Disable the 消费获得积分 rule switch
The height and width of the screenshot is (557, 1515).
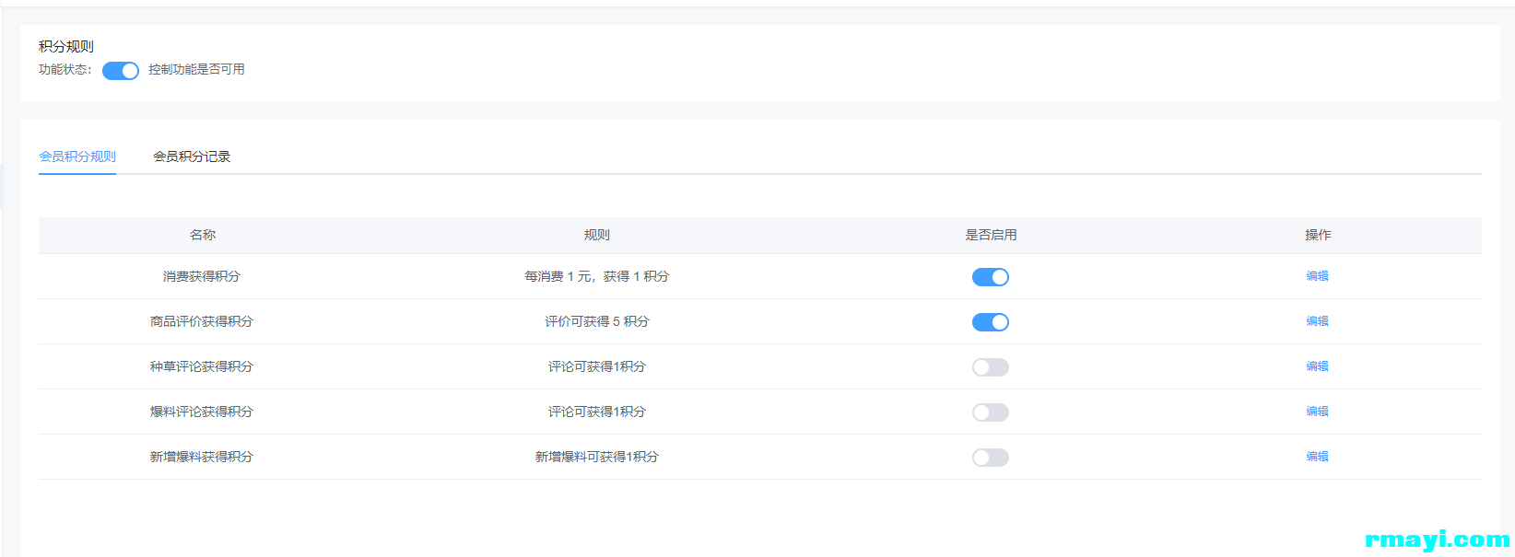pos(990,277)
